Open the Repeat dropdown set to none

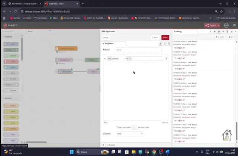129,134
